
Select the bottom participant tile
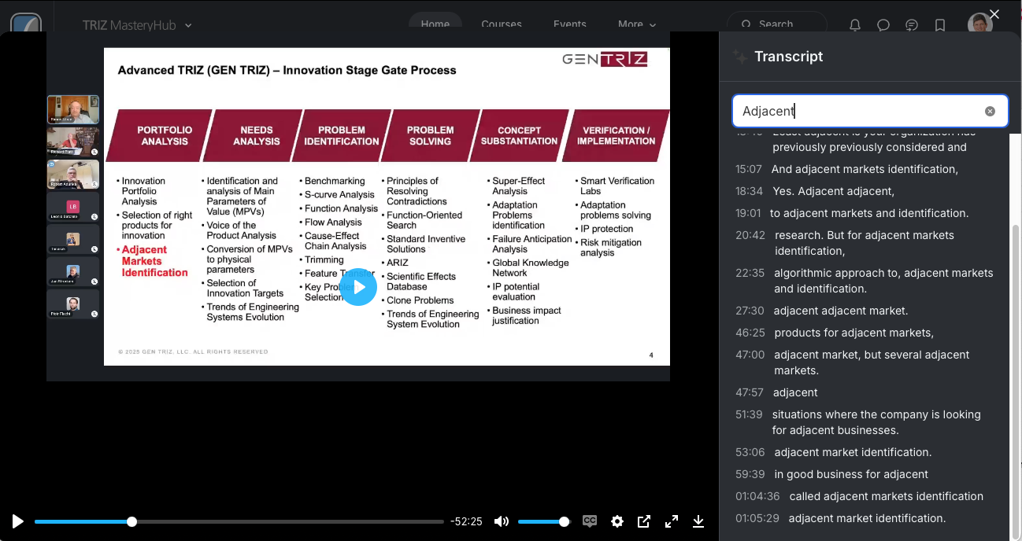click(x=73, y=304)
